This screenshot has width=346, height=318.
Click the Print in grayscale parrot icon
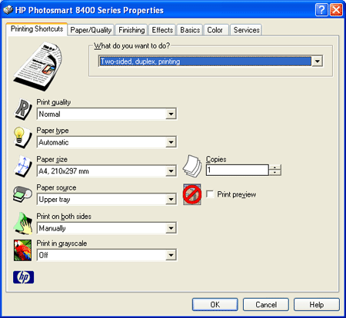coord(22,250)
